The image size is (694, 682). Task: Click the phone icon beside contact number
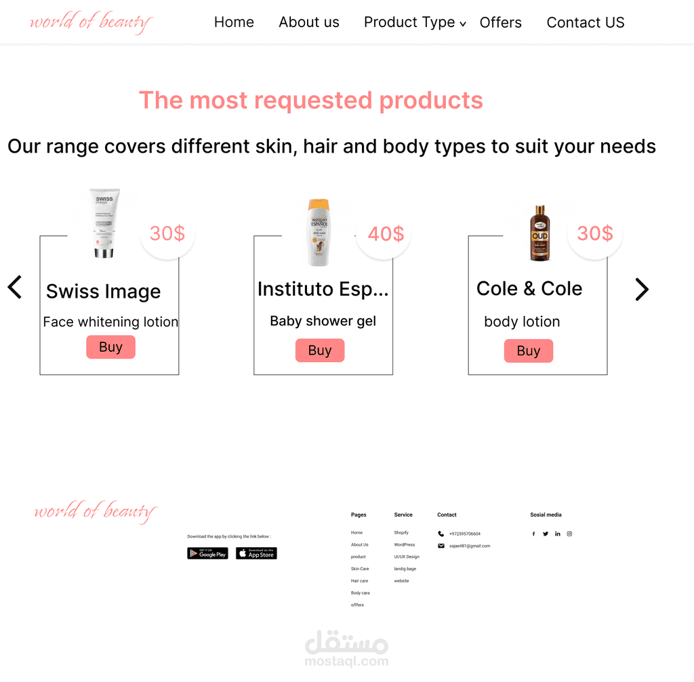(441, 534)
